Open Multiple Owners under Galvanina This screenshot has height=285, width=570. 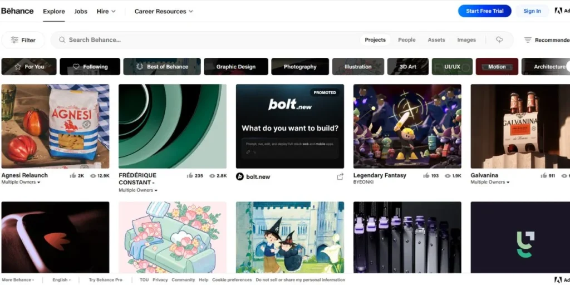(490, 182)
